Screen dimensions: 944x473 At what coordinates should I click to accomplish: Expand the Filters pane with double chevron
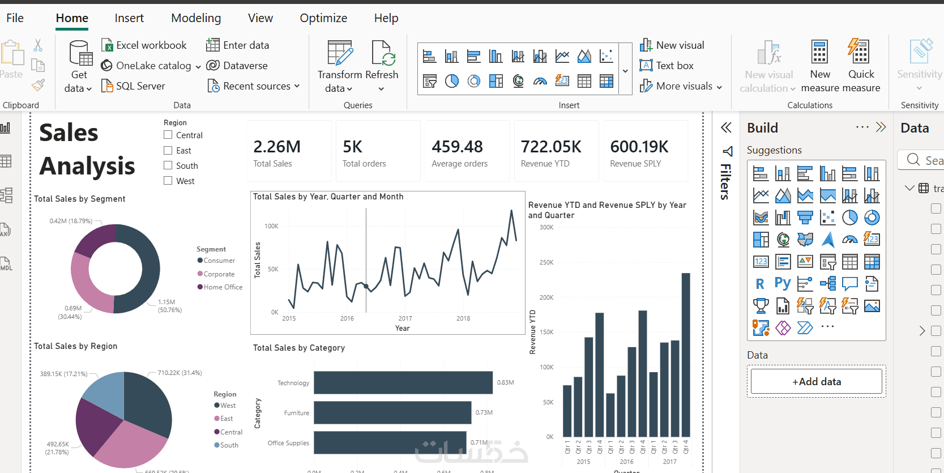(x=726, y=128)
